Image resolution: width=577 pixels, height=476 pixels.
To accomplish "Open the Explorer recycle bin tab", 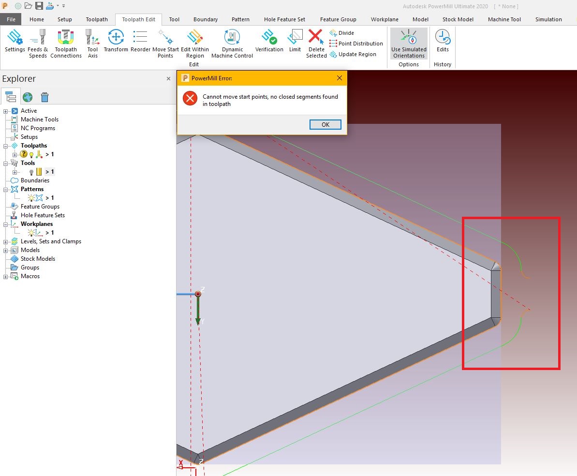I will tap(44, 97).
